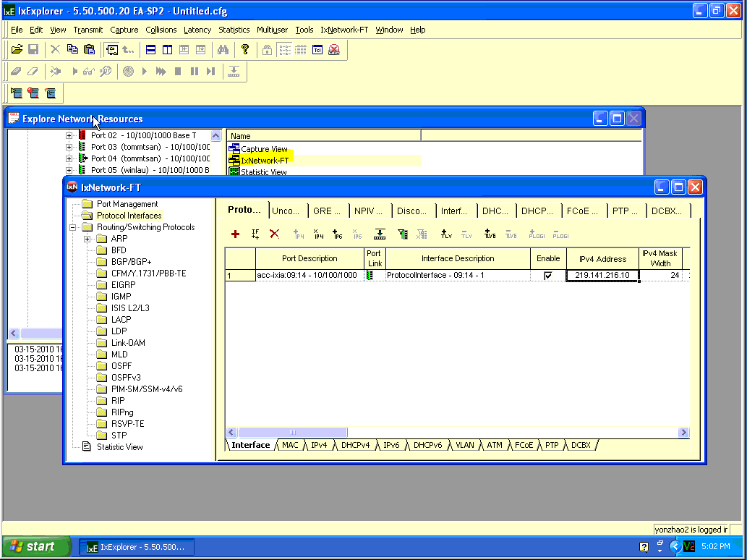The image size is (747, 560).
Task: Open the Tcl console icon
Action: coord(317,50)
